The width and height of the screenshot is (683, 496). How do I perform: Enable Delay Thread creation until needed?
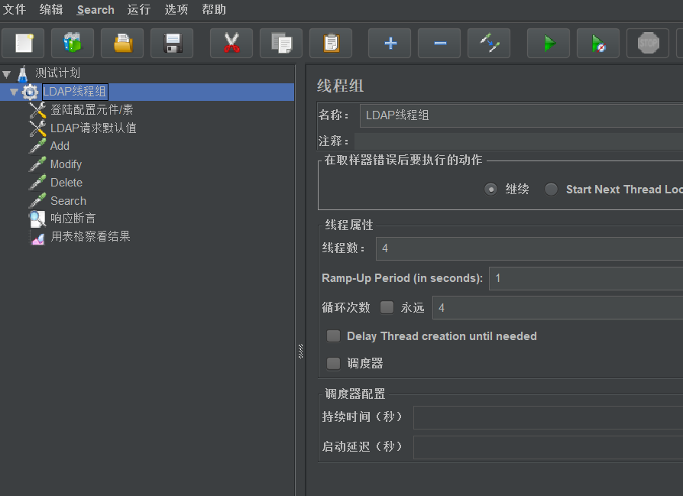click(334, 336)
